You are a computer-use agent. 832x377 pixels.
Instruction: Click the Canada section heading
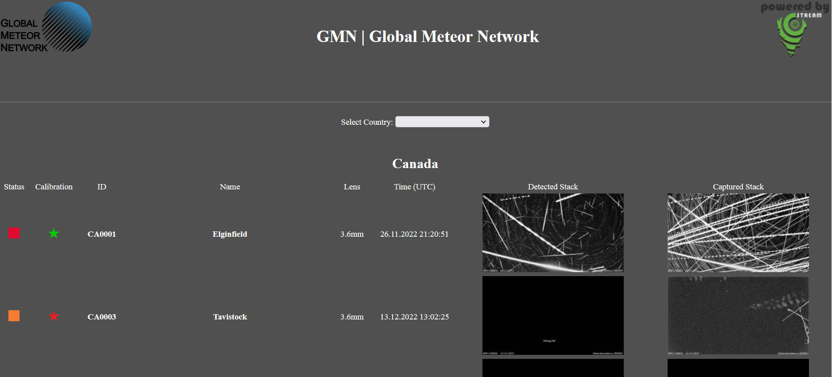coord(415,164)
